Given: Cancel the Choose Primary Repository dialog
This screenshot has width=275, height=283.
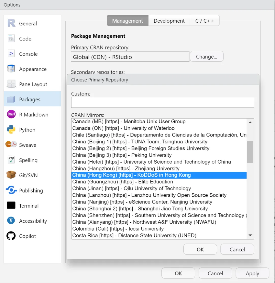Looking at the screenshot, I should tap(237, 249).
